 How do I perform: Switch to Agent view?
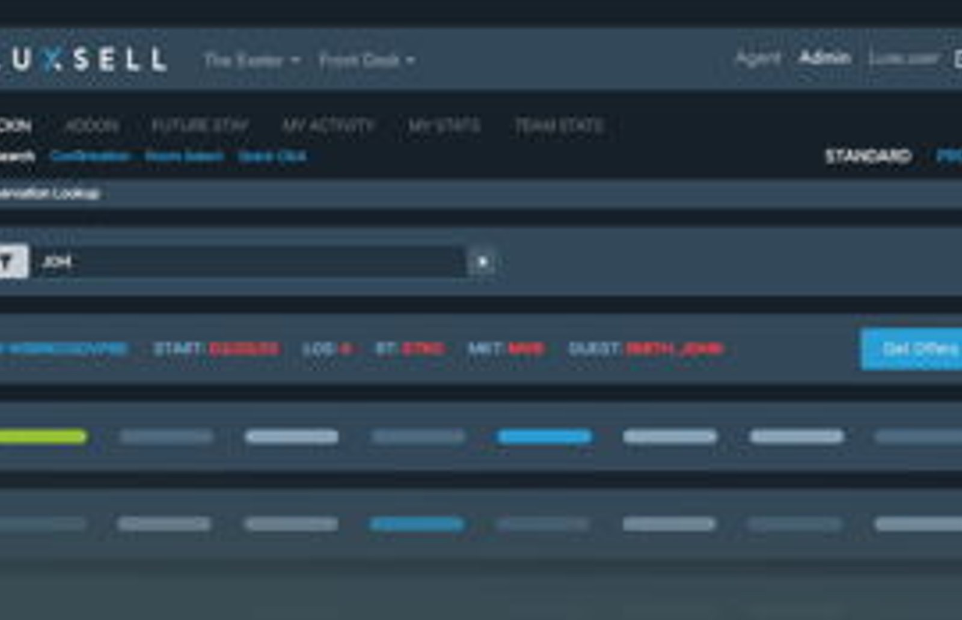[758, 58]
